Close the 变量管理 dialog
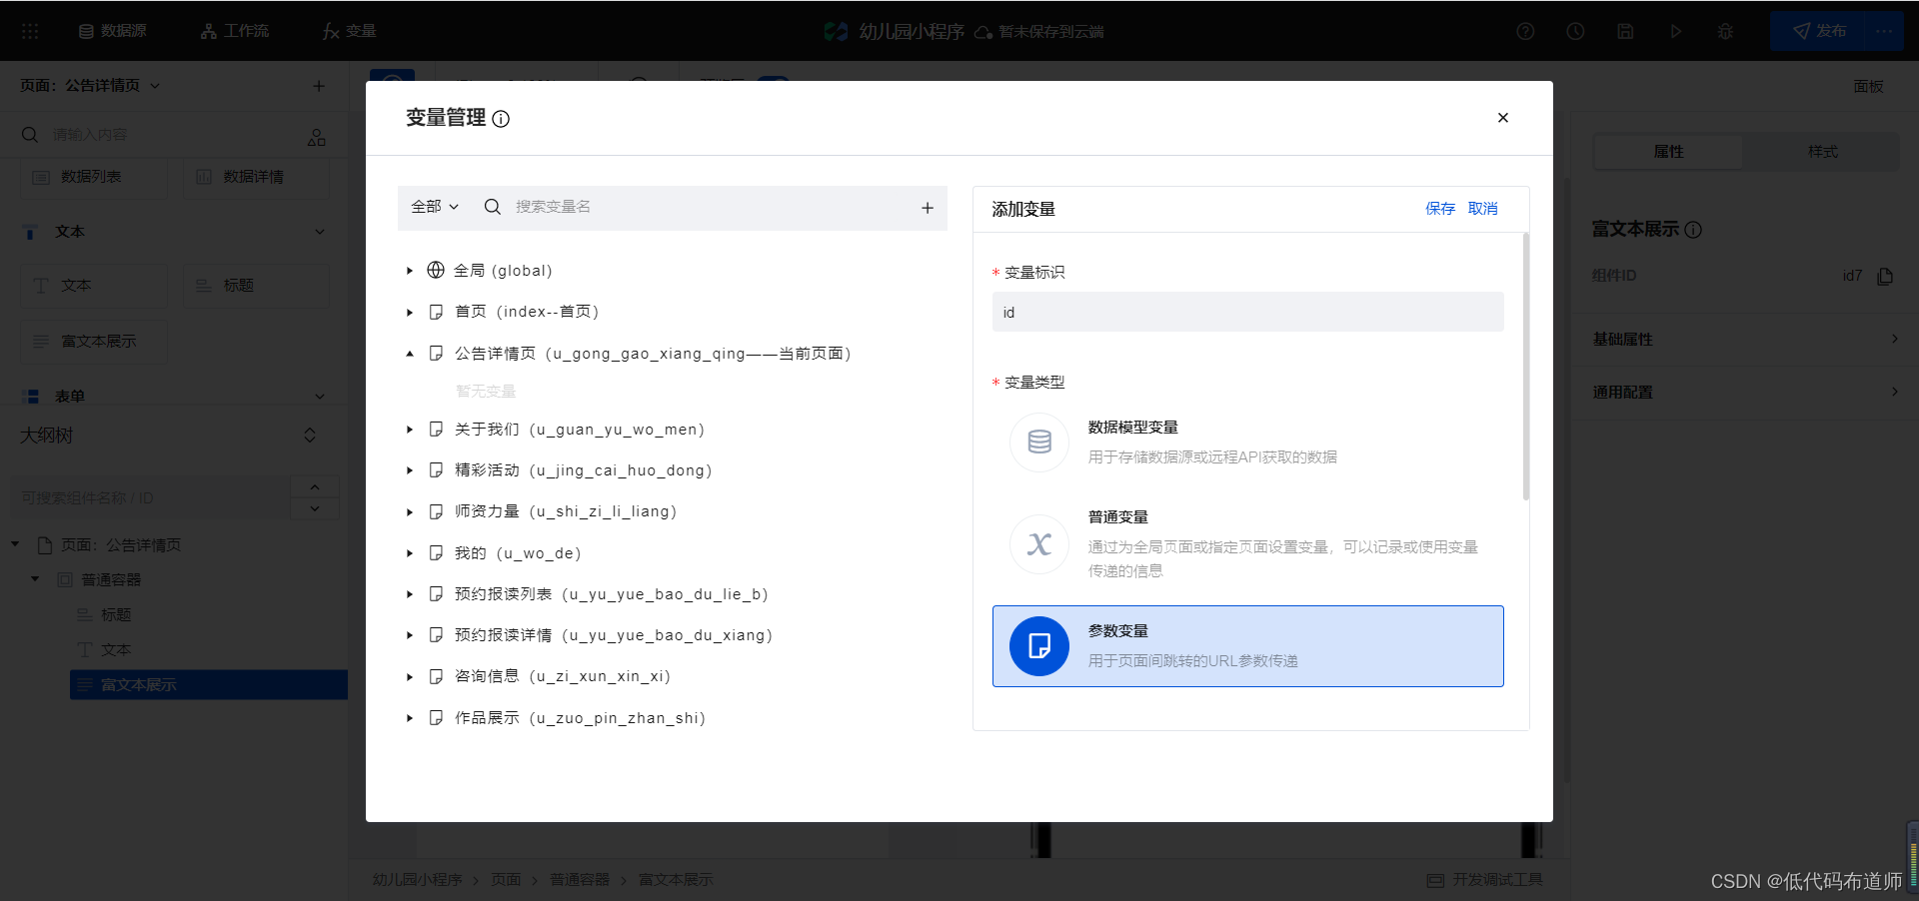This screenshot has width=1919, height=901. coord(1502,118)
